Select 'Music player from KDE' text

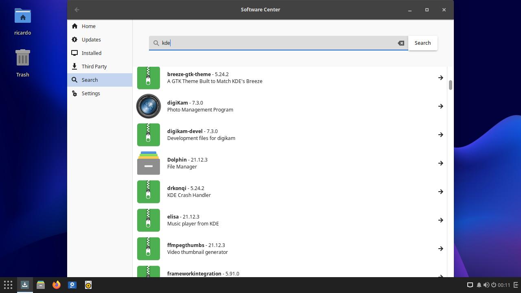[x=193, y=224]
